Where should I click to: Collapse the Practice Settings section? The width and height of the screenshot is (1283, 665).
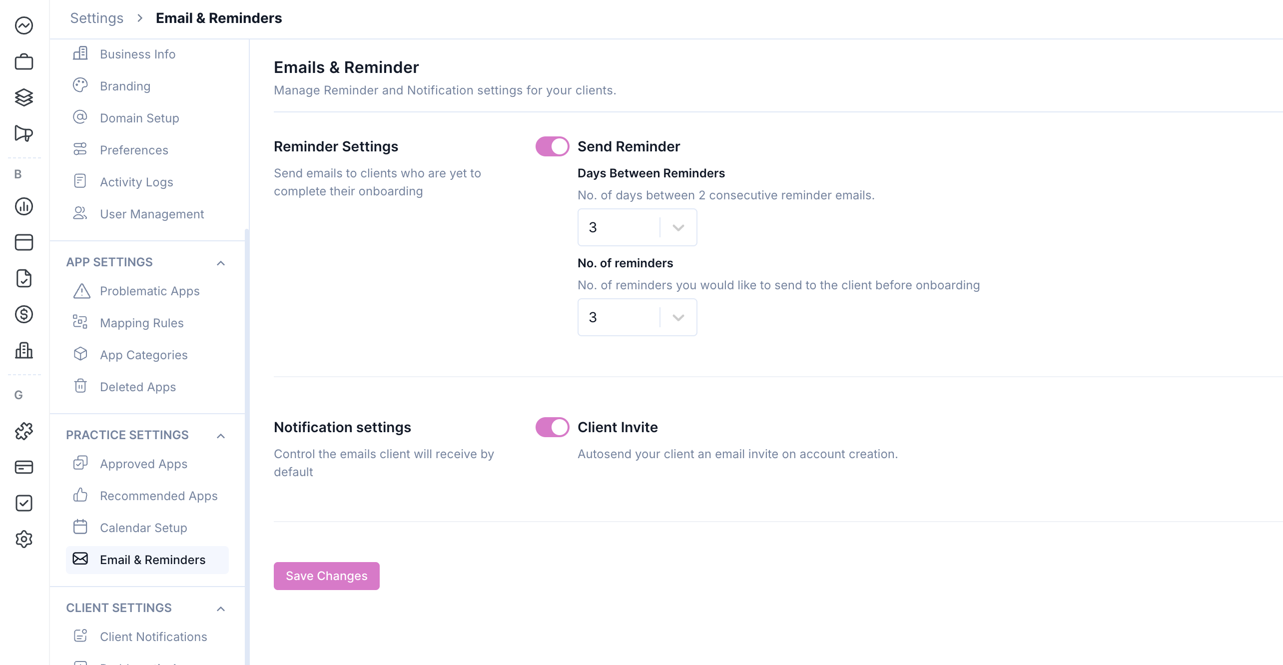(221, 436)
